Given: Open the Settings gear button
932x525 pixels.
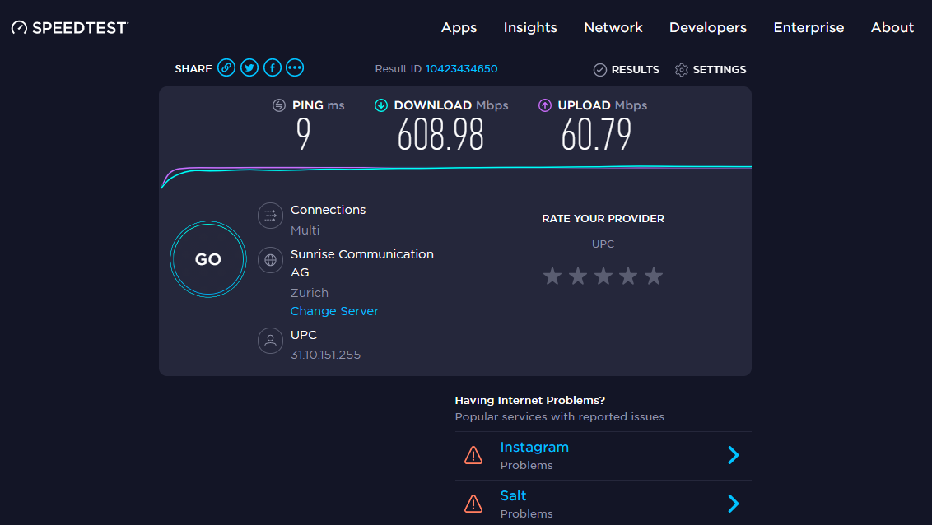Looking at the screenshot, I should [x=711, y=70].
